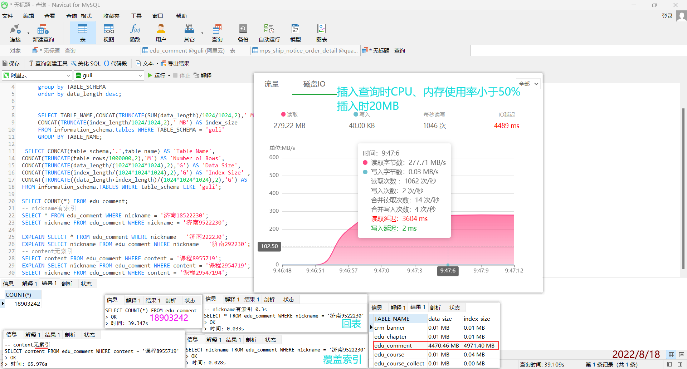This screenshot has height=369, width=687.
Task: Click the user avatar next to 登录
Action: click(x=682, y=16)
